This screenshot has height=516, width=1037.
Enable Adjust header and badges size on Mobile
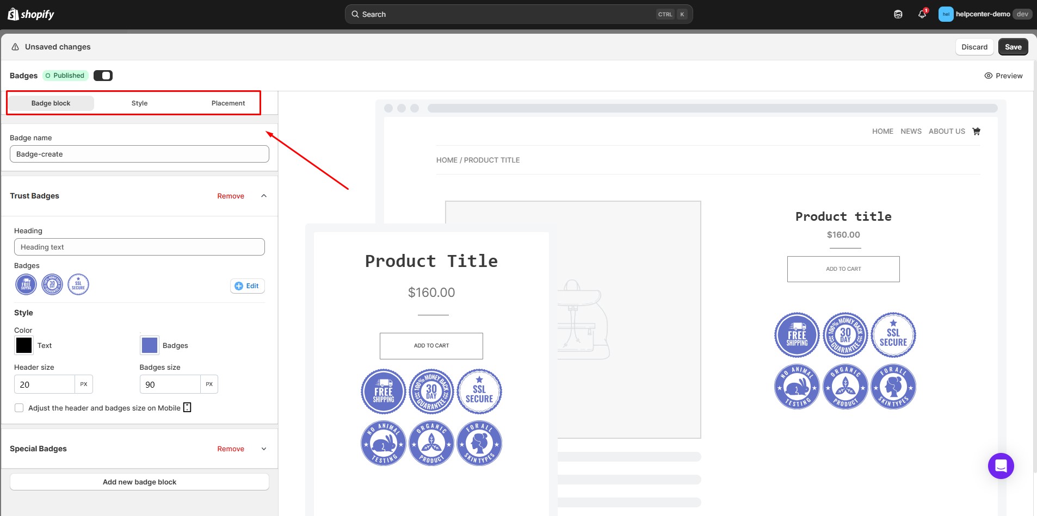coord(19,408)
